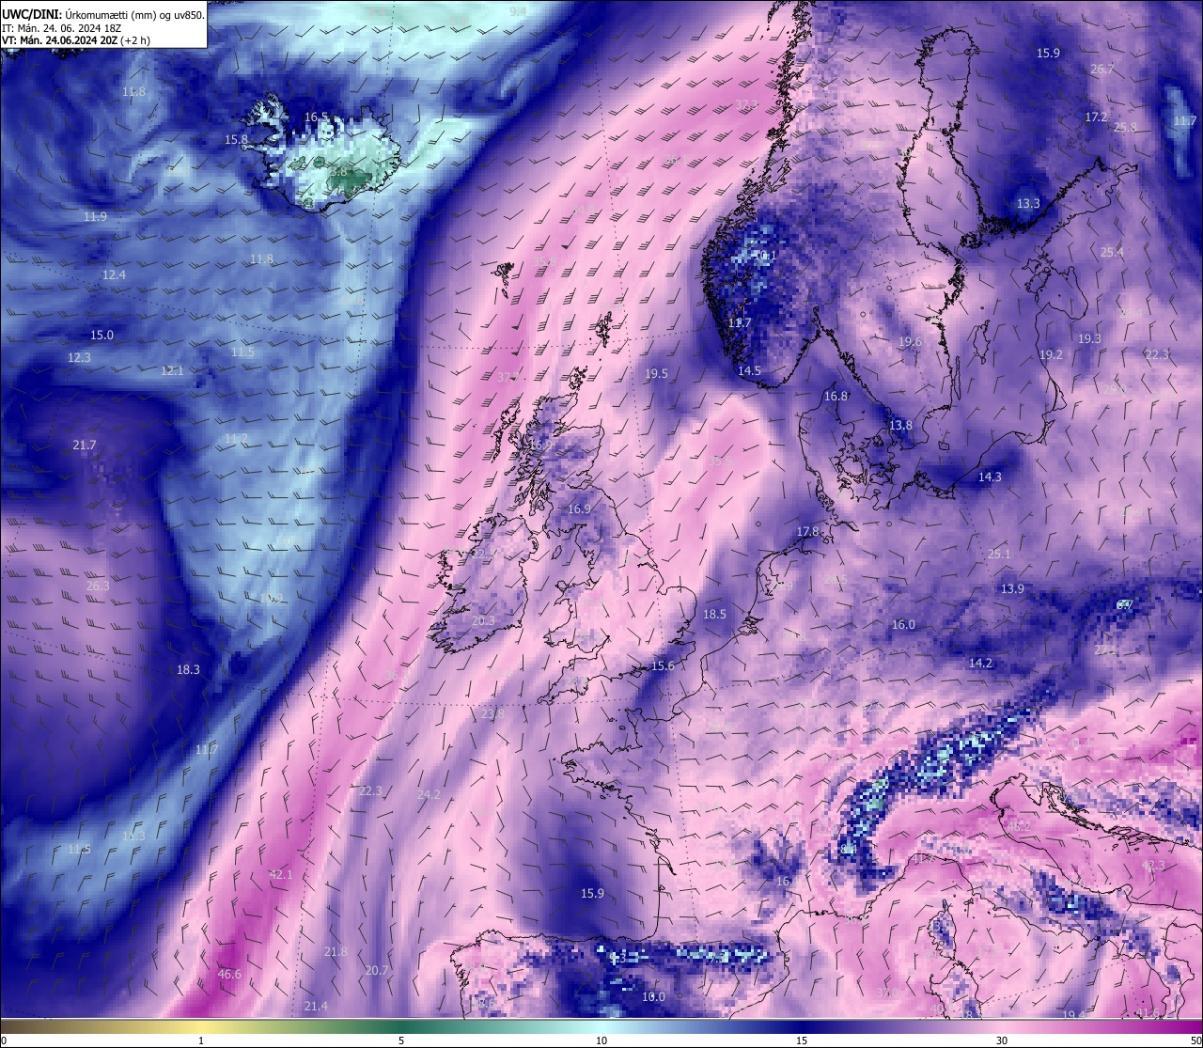Click the 46.6 value on the map

pos(229,974)
